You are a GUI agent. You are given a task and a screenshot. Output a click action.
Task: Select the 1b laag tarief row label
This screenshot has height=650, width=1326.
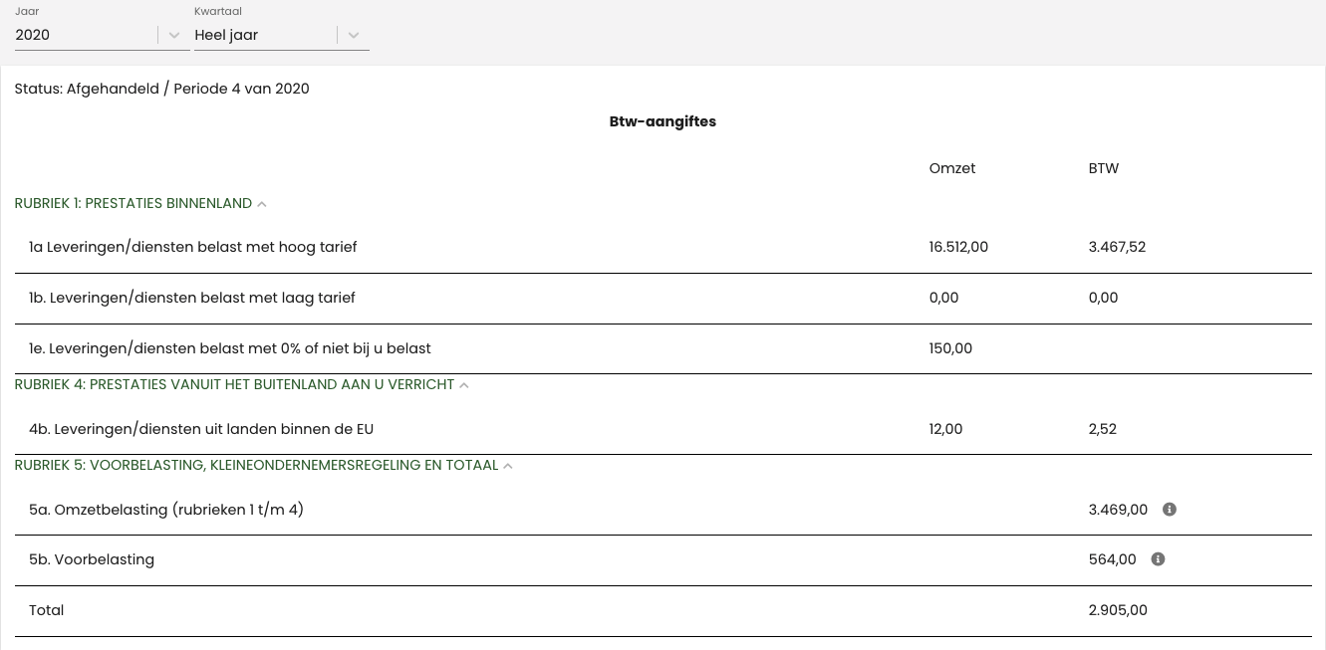click(192, 298)
